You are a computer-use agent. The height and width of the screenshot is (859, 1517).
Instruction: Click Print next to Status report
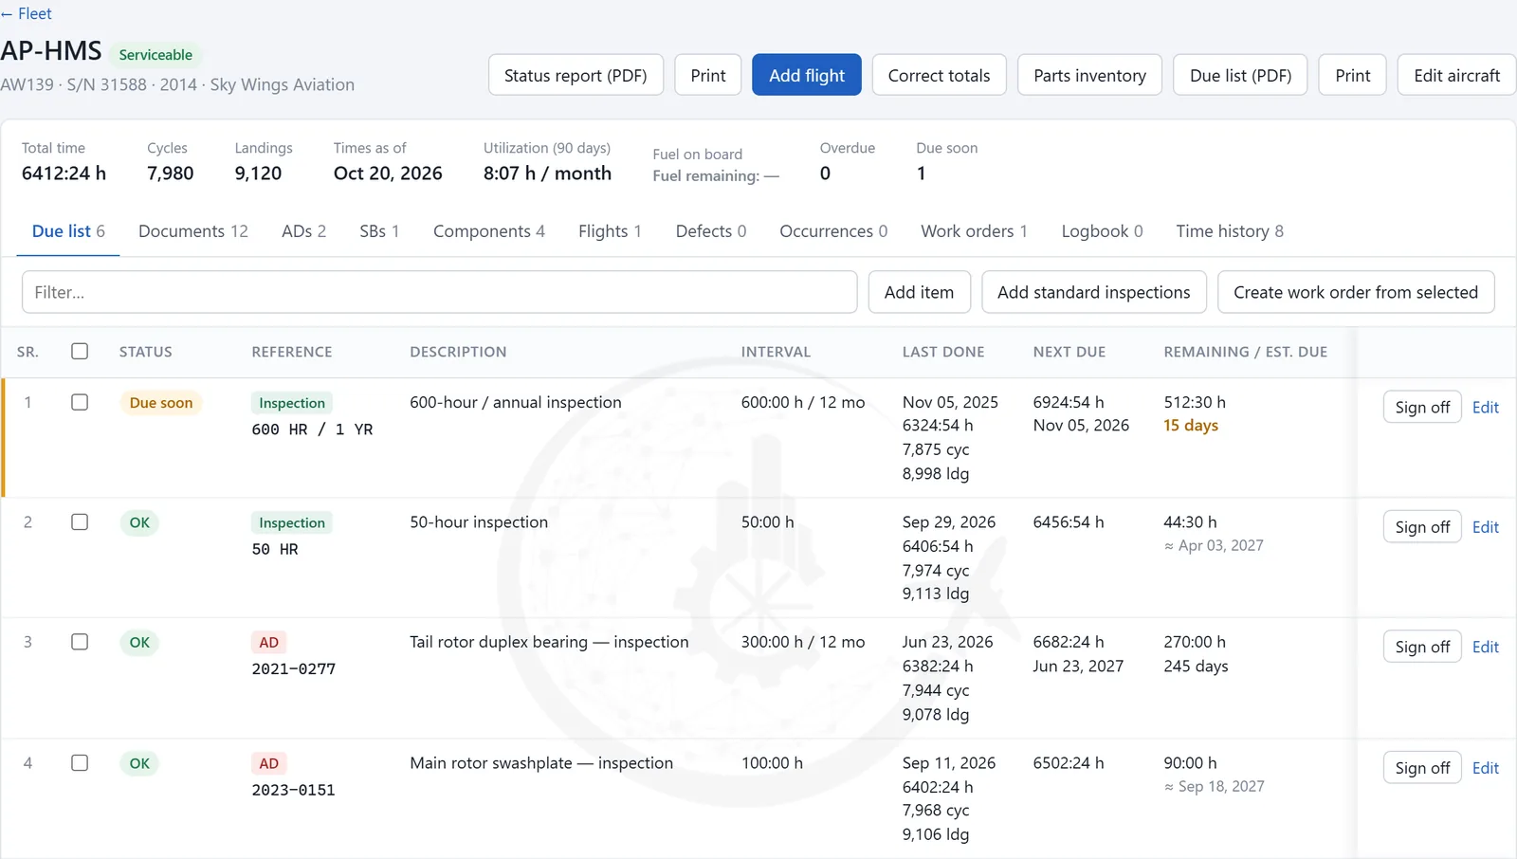click(x=708, y=75)
